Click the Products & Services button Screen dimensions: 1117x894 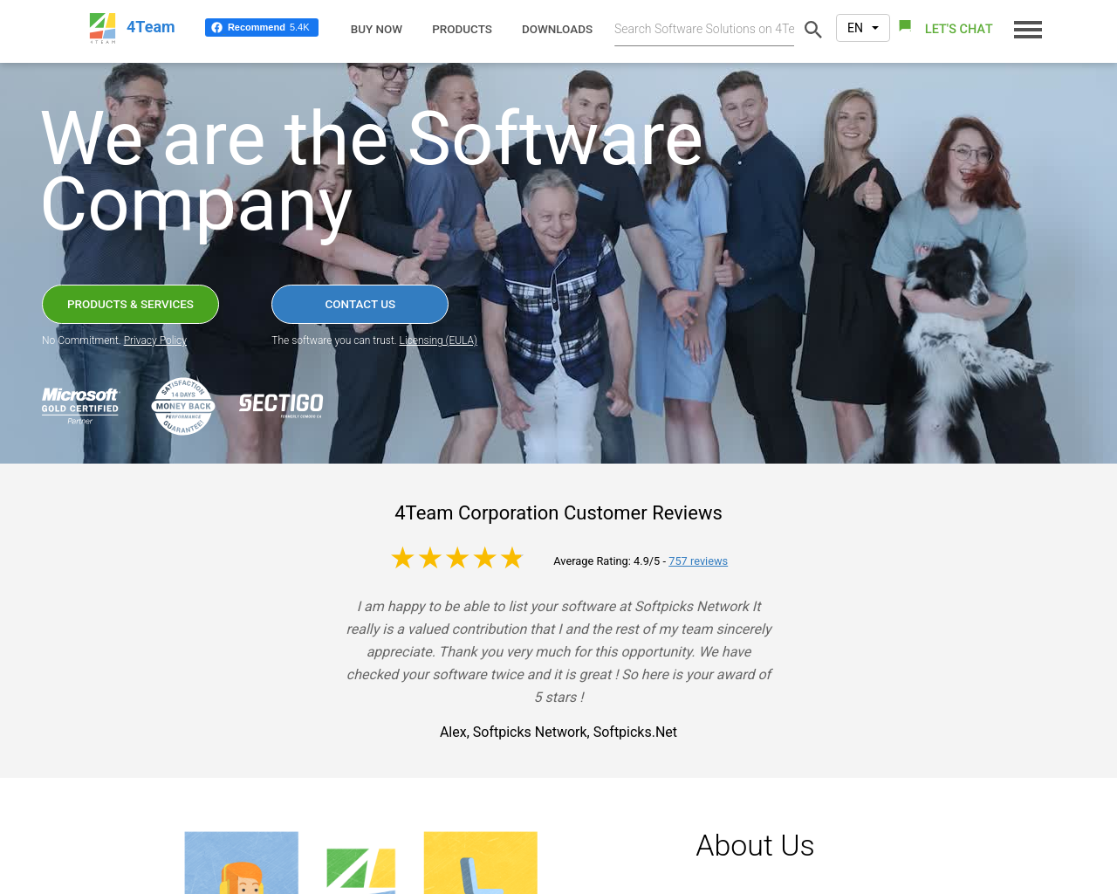[x=130, y=304]
